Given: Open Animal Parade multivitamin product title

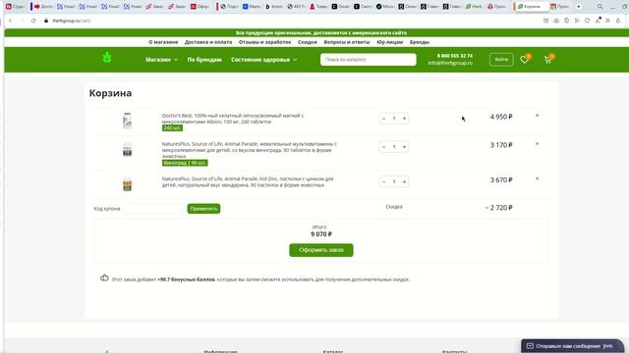Looking at the screenshot, I should [250, 150].
